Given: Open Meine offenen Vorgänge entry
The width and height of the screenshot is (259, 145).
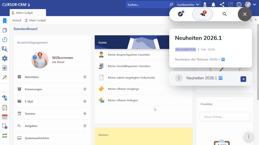Looking at the screenshot, I should (123, 89).
